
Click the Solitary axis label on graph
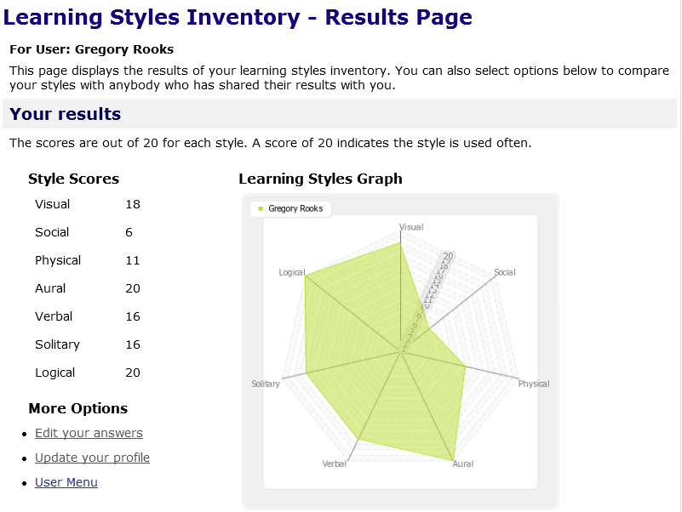266,384
